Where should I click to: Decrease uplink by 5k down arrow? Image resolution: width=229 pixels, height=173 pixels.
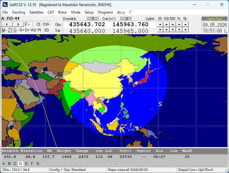coord(185,30)
